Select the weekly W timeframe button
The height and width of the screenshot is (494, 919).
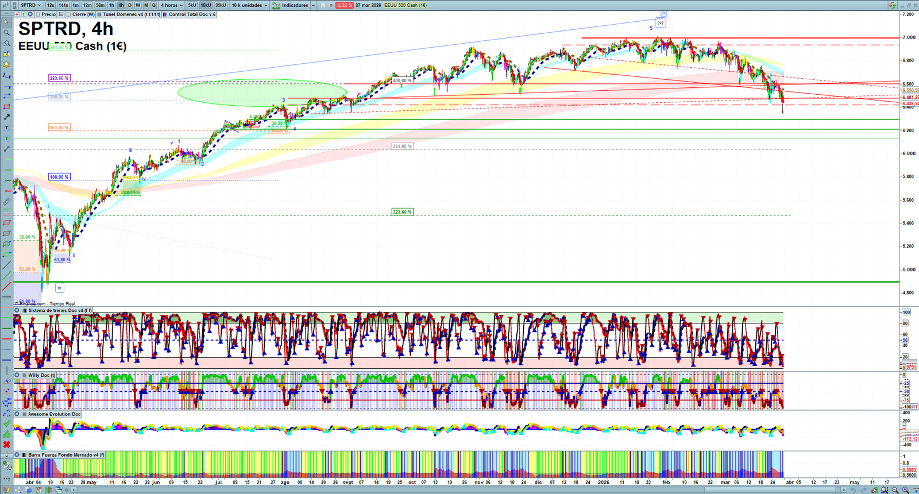(x=137, y=5)
